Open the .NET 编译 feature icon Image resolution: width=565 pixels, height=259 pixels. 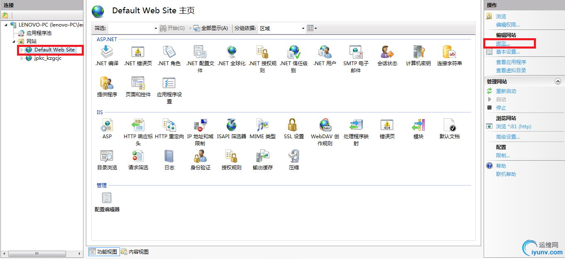pos(107,52)
